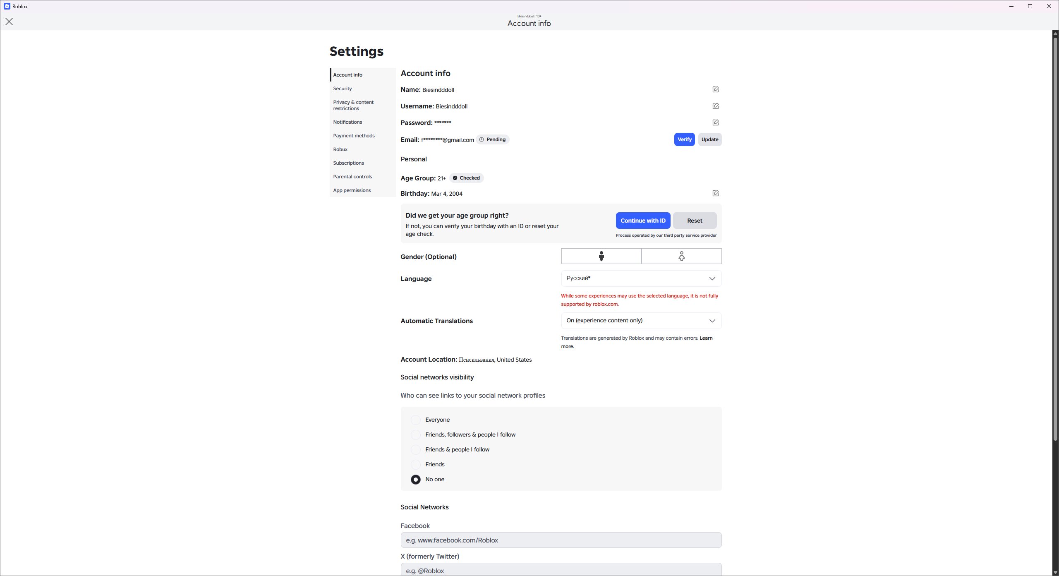This screenshot has height=576, width=1059.
Task: Choose Friends & people I follow option
Action: tap(415, 449)
